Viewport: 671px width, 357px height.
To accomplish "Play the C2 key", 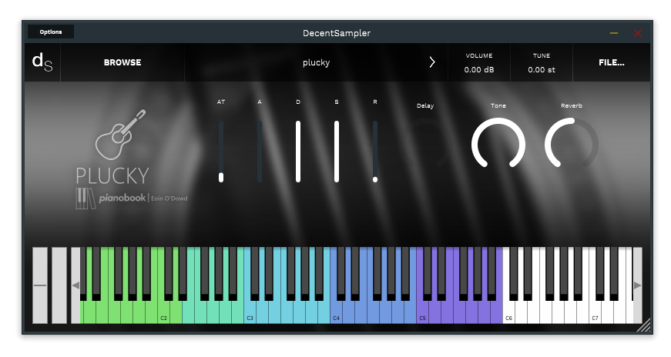I will click(x=163, y=312).
